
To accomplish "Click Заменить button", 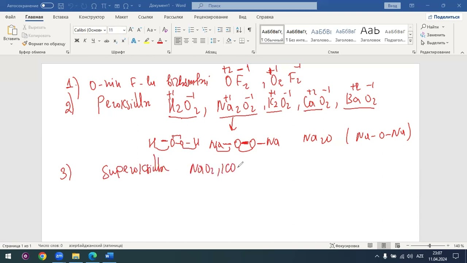I will coord(433,35).
